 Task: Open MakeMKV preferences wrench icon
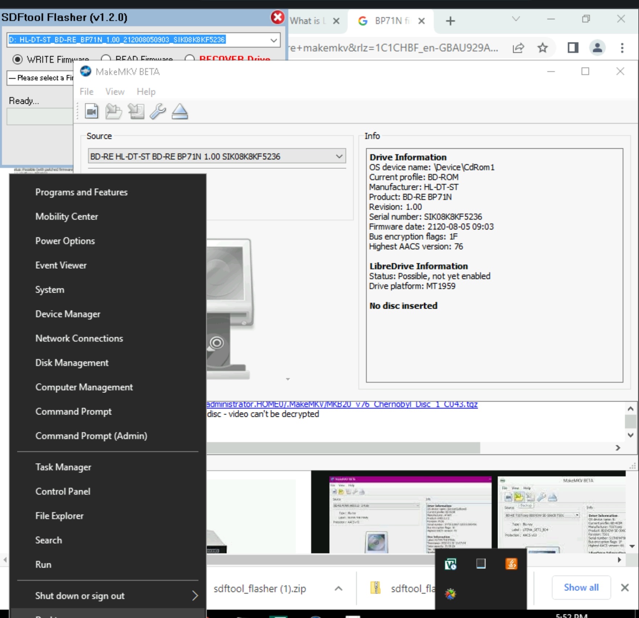point(158,111)
